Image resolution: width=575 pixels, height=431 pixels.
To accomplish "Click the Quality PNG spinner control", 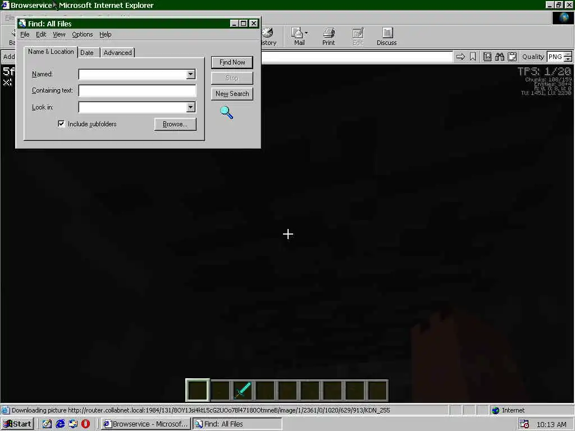I will [568, 57].
